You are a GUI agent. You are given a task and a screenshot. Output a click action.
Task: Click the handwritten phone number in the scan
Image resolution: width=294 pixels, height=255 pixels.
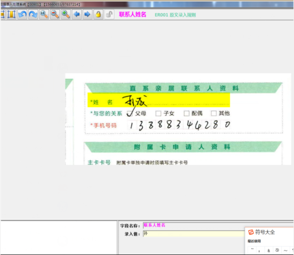click(180, 125)
